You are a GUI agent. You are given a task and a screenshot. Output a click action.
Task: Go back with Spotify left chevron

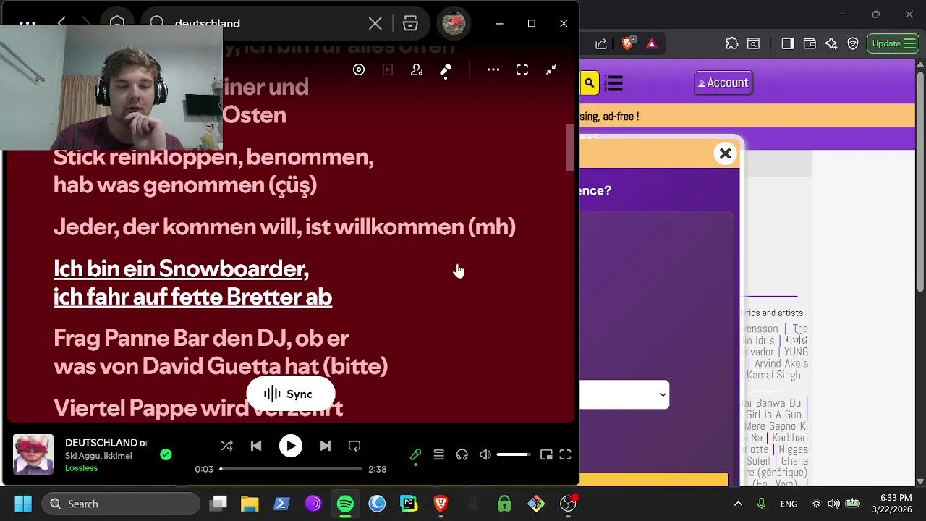coord(61,23)
